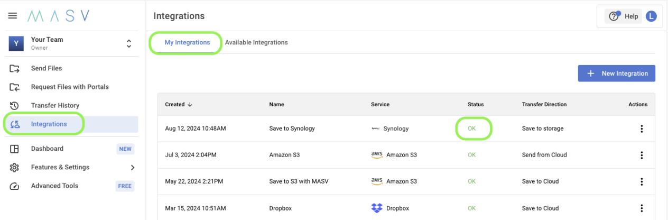Click the FREE badge beside Advanced Tools
The image size is (668, 220).
point(125,186)
